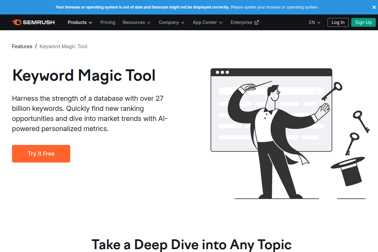
Task: Click the paragraph about 27 billion keywords
Action: (x=90, y=113)
